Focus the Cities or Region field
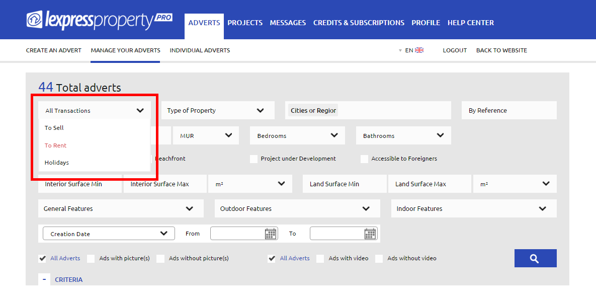The image size is (596, 297). (368, 111)
